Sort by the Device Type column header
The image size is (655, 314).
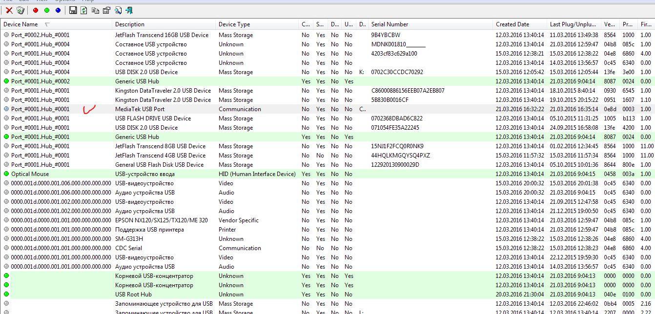234,24
